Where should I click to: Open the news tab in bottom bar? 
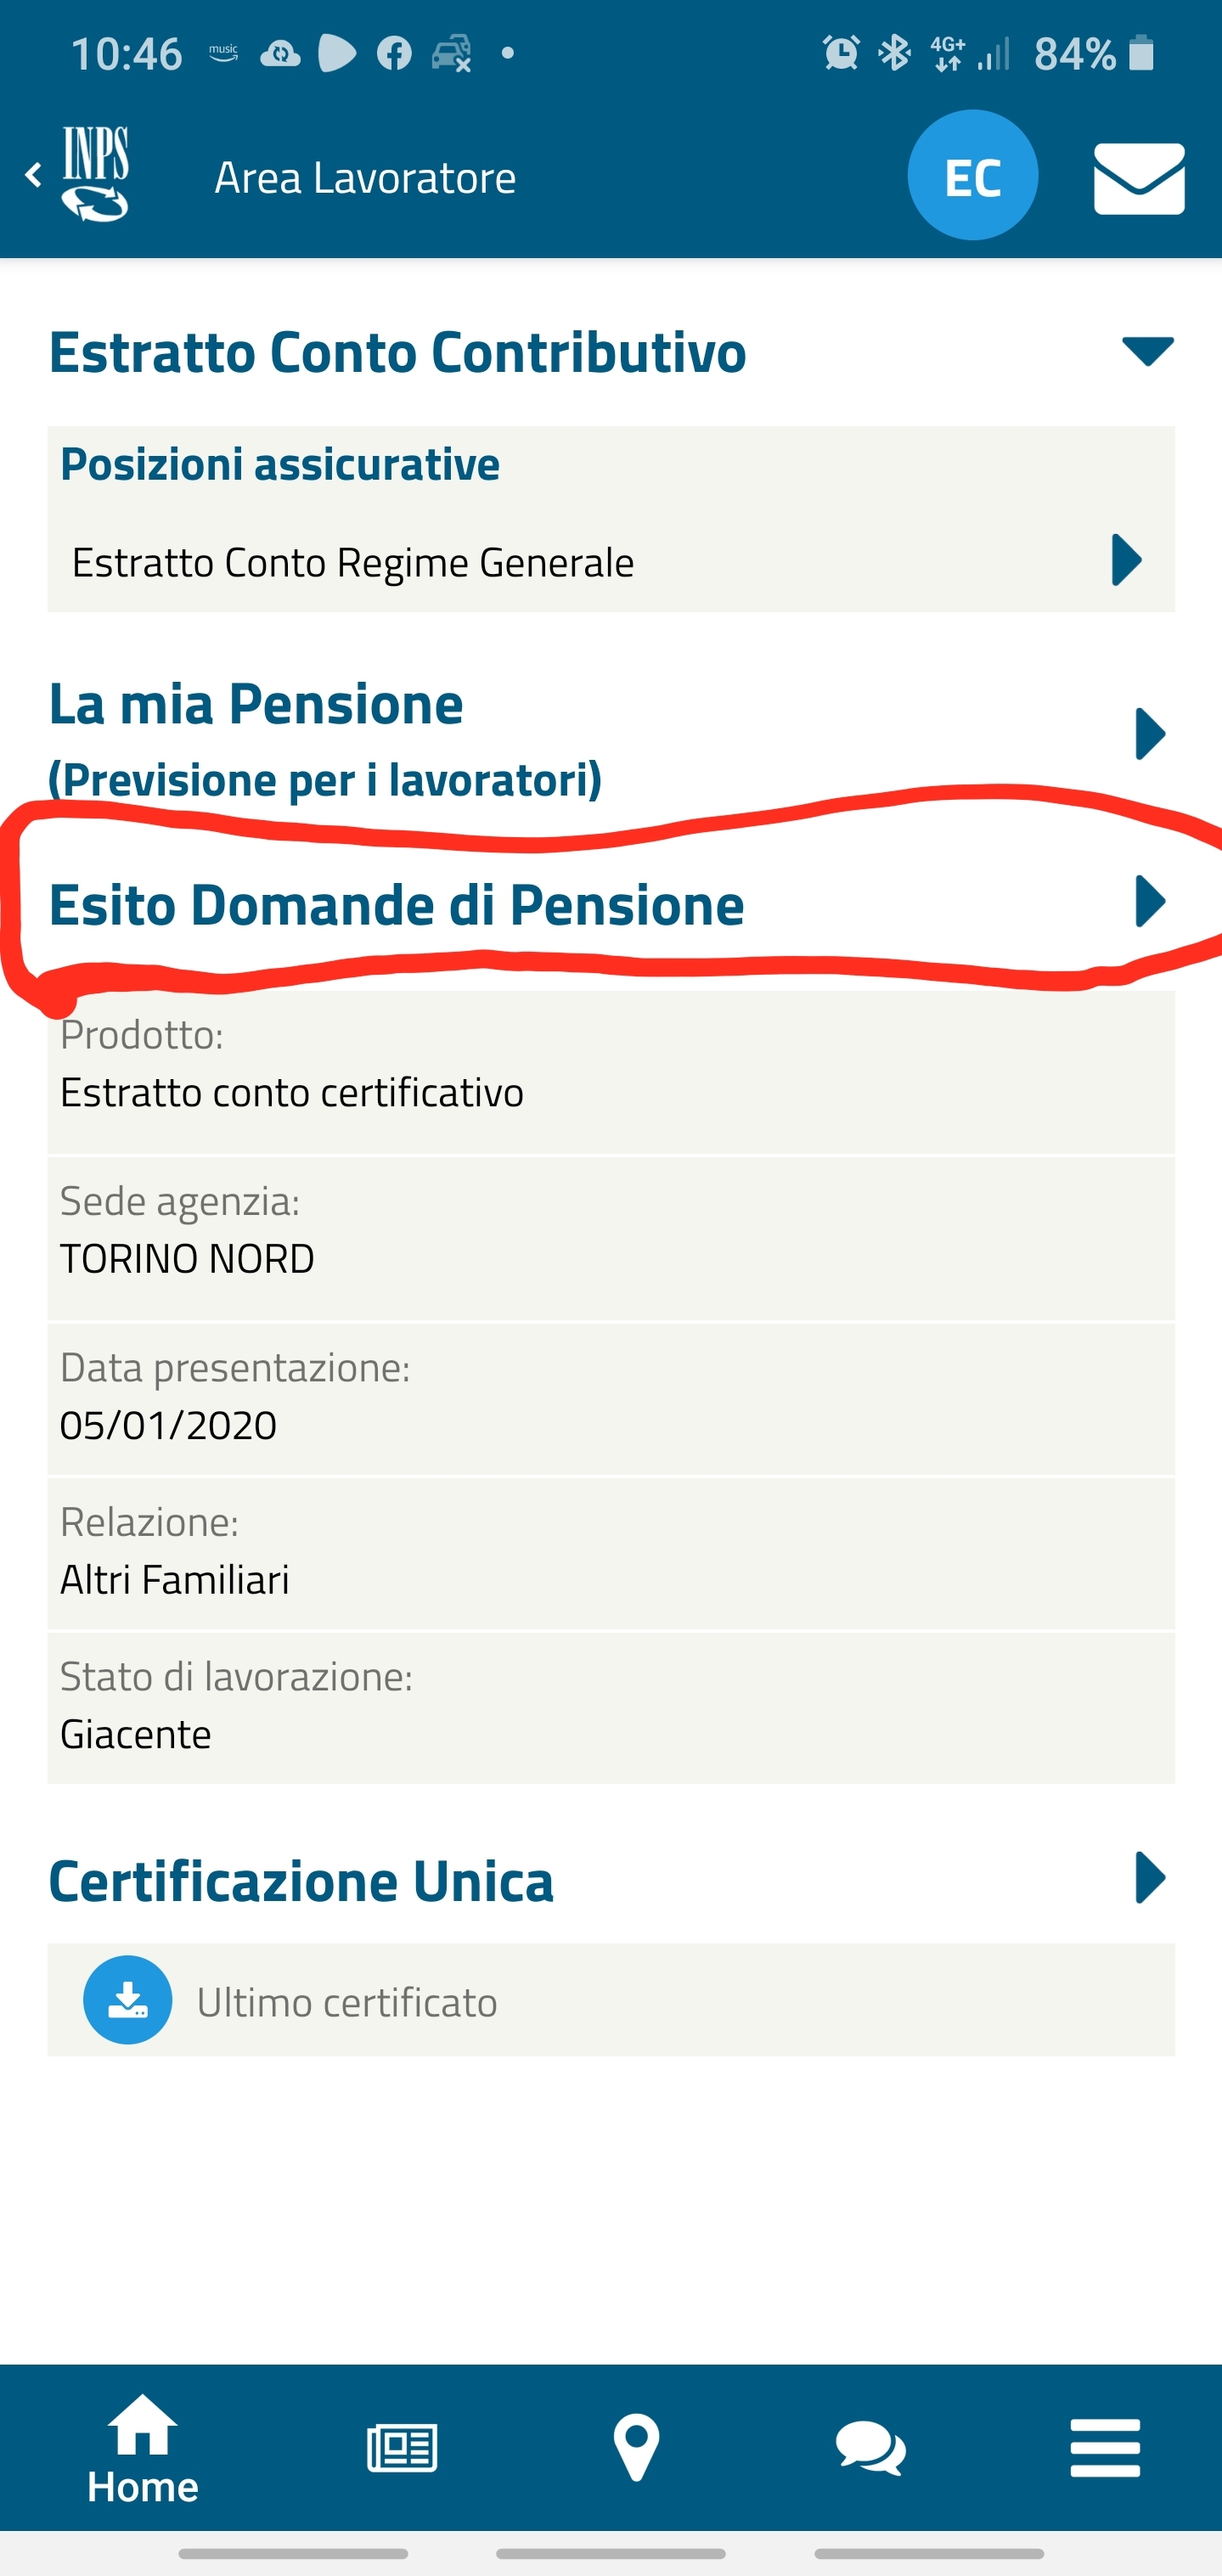point(402,2448)
